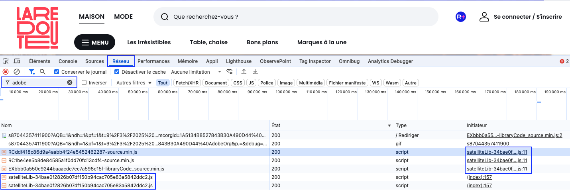Stop recording the network log
570x190 pixels.
coord(6,72)
